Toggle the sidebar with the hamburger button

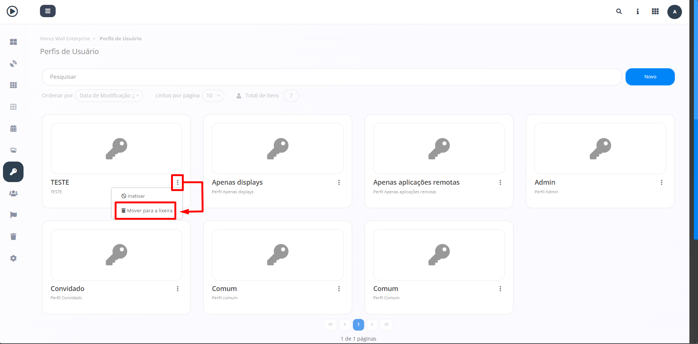tap(47, 11)
